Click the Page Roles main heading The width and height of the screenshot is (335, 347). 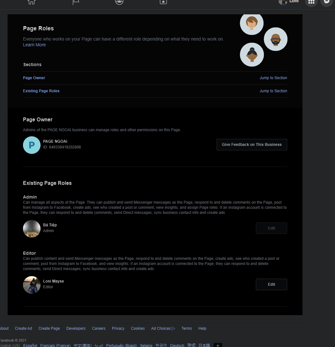click(x=38, y=28)
